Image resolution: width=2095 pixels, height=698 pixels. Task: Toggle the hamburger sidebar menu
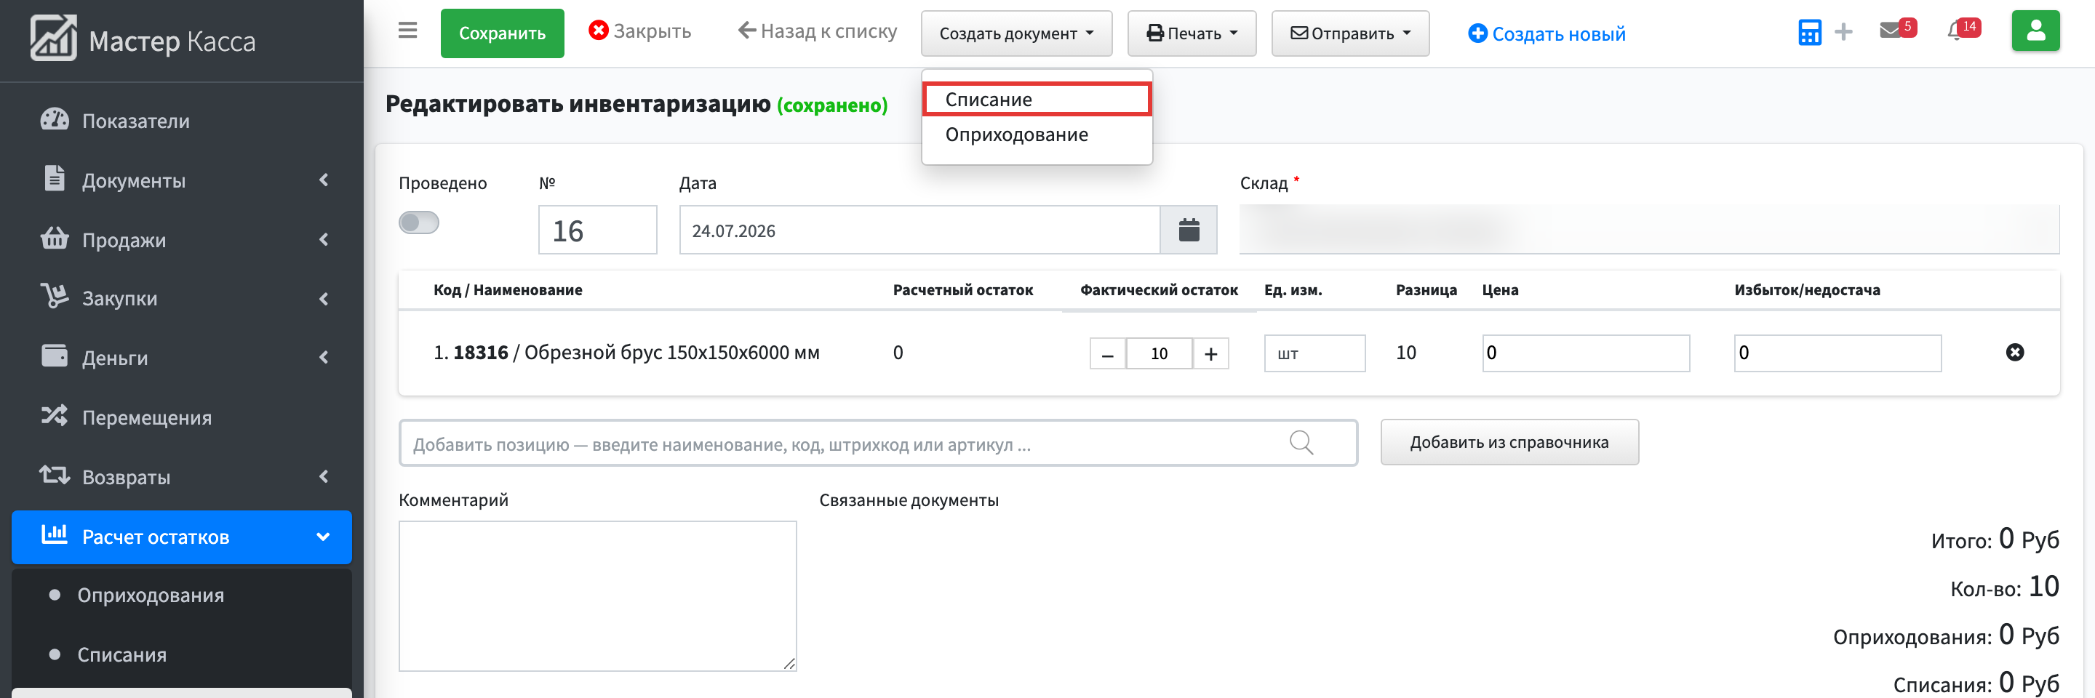coord(407,31)
